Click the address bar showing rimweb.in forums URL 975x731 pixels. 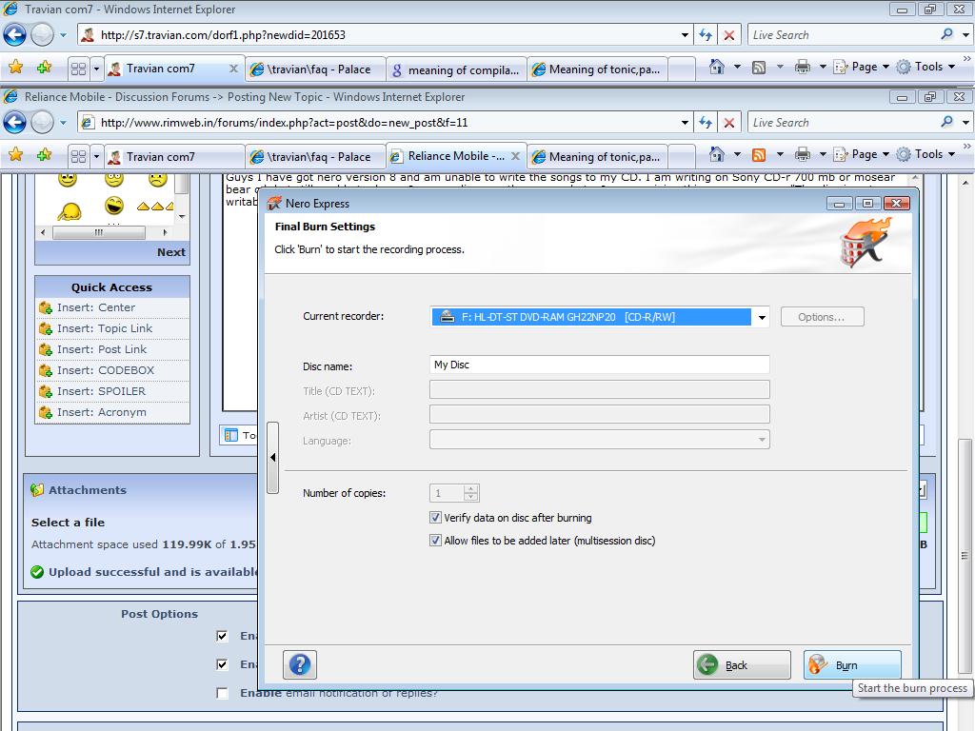pyautogui.click(x=379, y=123)
